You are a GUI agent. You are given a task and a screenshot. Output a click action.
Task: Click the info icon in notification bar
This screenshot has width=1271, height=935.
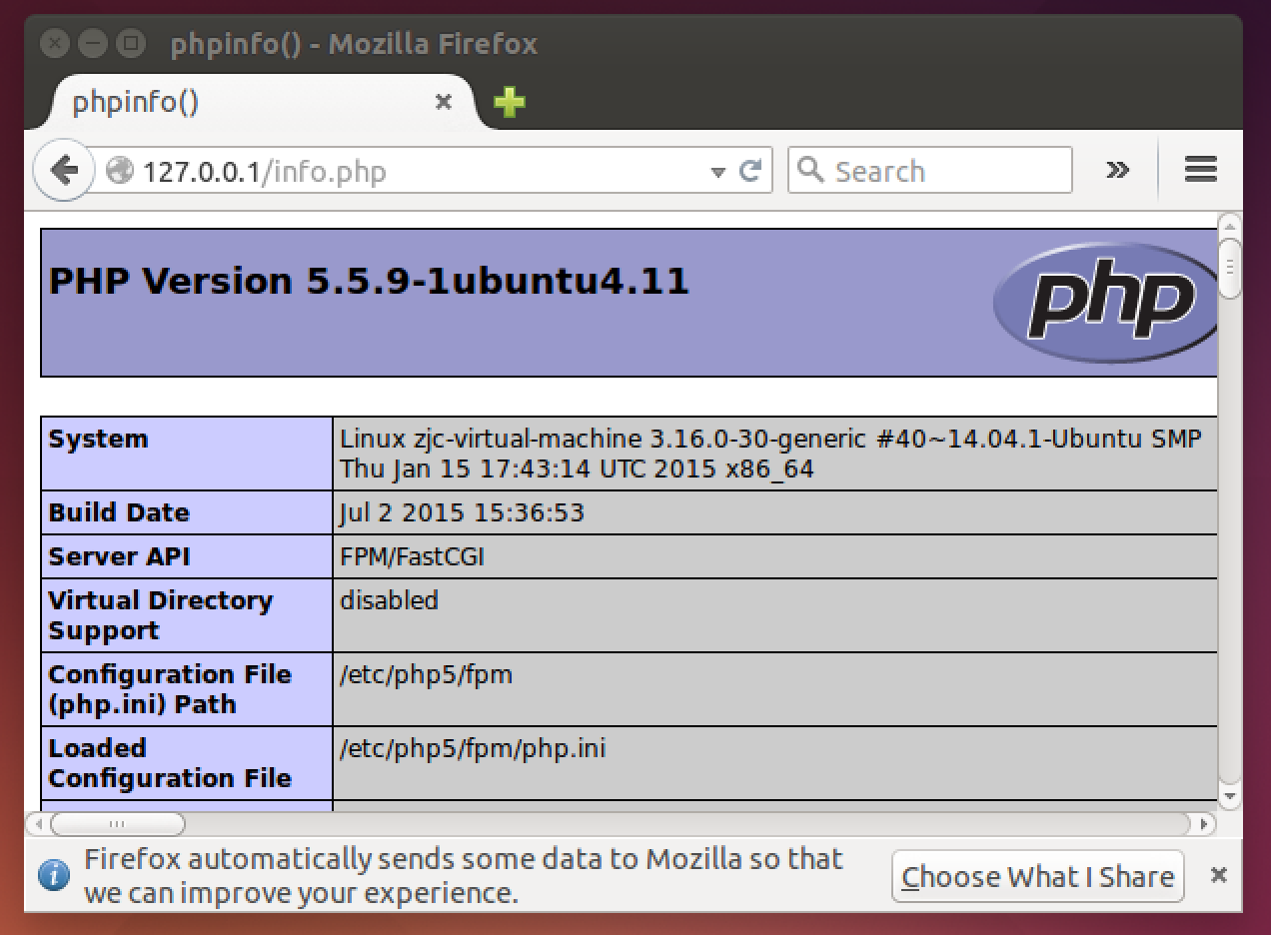coord(54,875)
